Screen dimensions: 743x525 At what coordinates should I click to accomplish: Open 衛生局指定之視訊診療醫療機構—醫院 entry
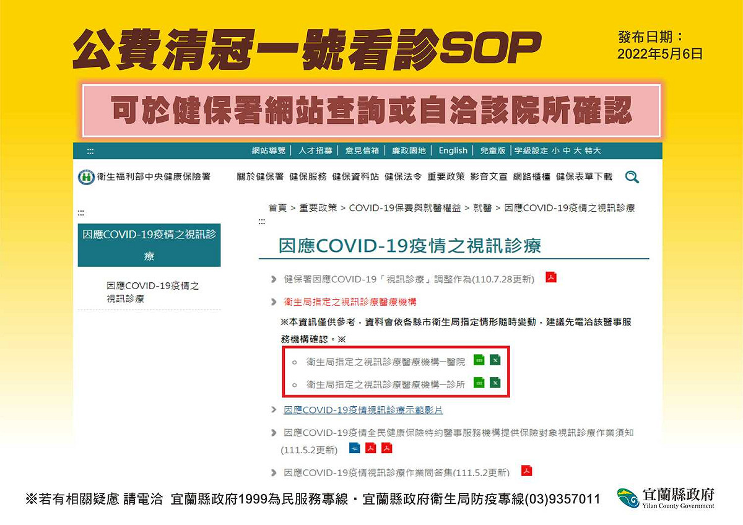tap(385, 362)
